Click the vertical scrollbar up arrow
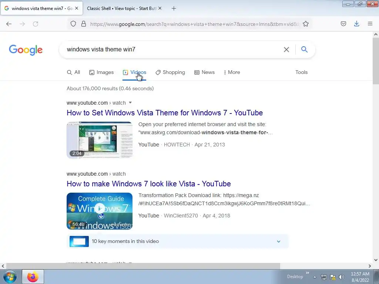The height and width of the screenshot is (284, 379). click(376, 34)
